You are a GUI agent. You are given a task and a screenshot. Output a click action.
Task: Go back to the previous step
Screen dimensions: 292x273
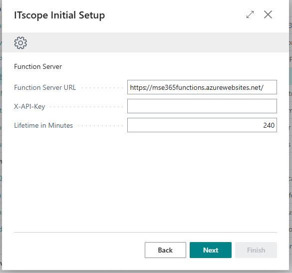tap(165, 250)
